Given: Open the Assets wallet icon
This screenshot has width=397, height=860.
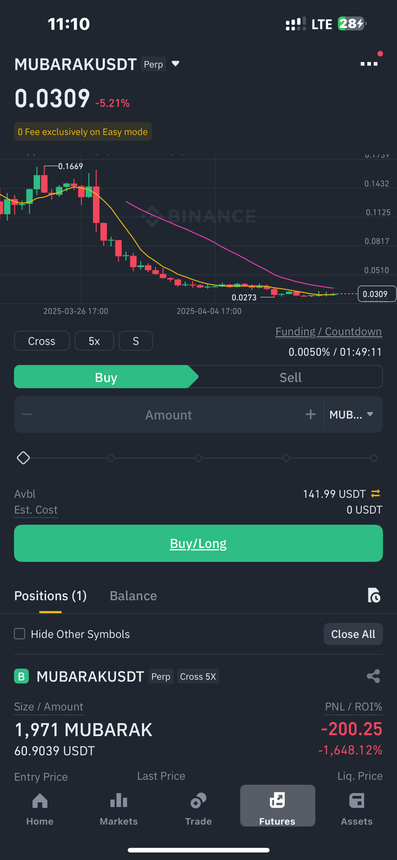Looking at the screenshot, I should (x=356, y=800).
